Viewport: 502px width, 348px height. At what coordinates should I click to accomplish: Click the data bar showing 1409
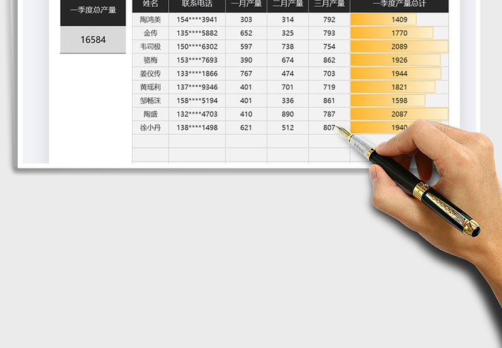click(x=383, y=19)
